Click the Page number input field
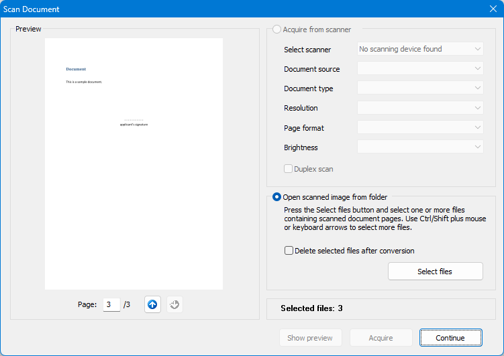The width and height of the screenshot is (504, 356). pos(111,304)
